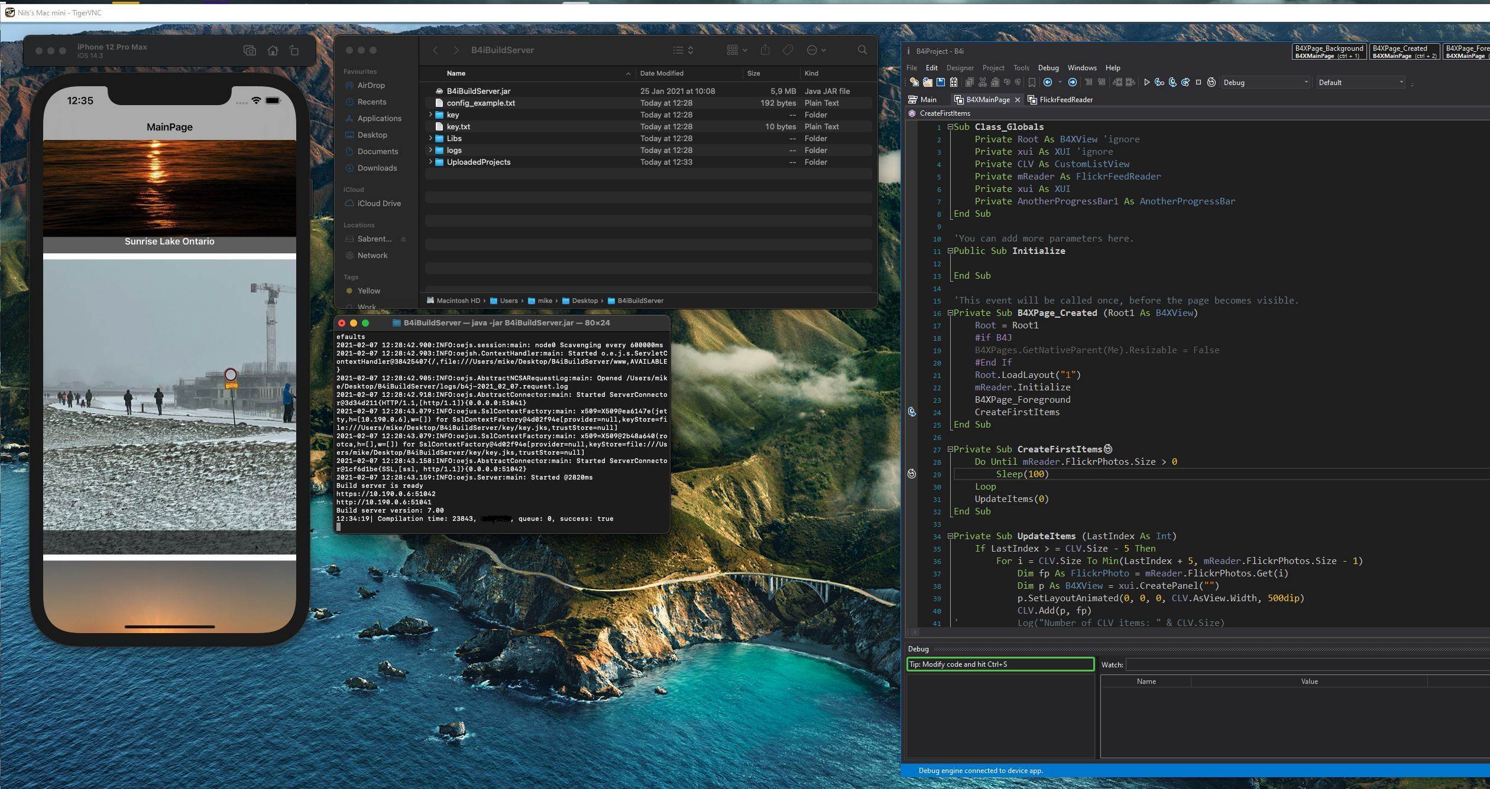Viewport: 1490px width, 789px height.
Task: Click the Run (play) toolbar icon
Action: coord(1146,83)
